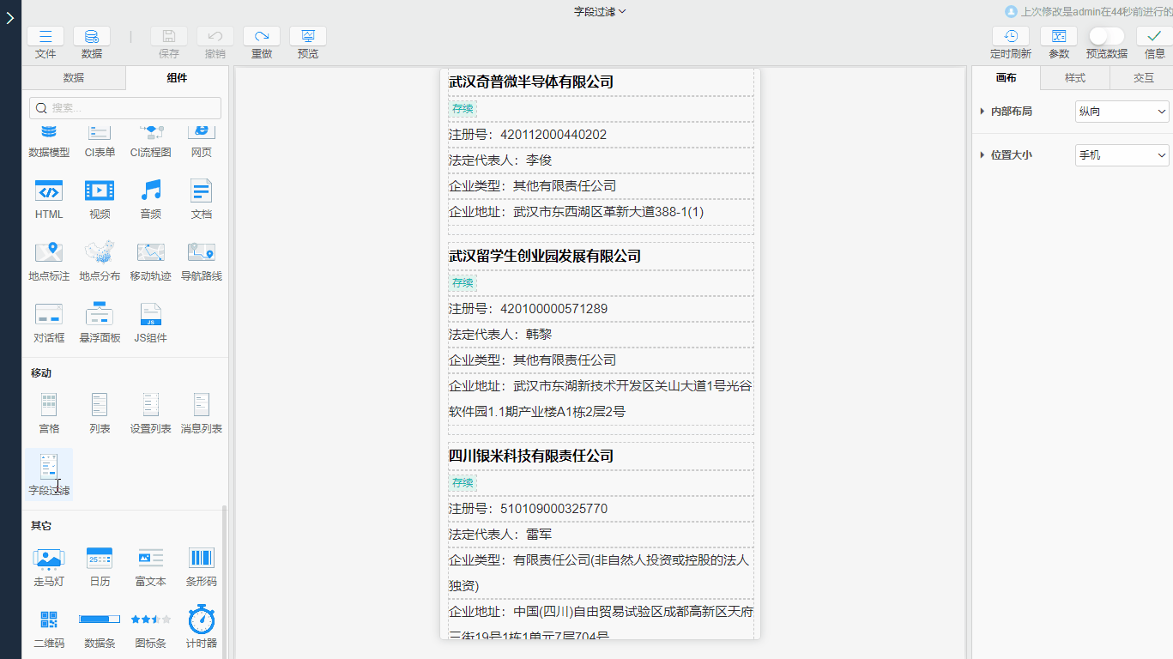Click the 数据 (Data) toolbar icon
The image size is (1173, 659).
[x=91, y=37]
